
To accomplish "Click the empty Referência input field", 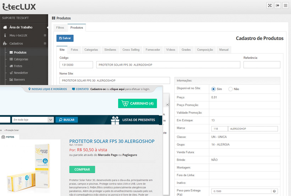I will point(262,65).
